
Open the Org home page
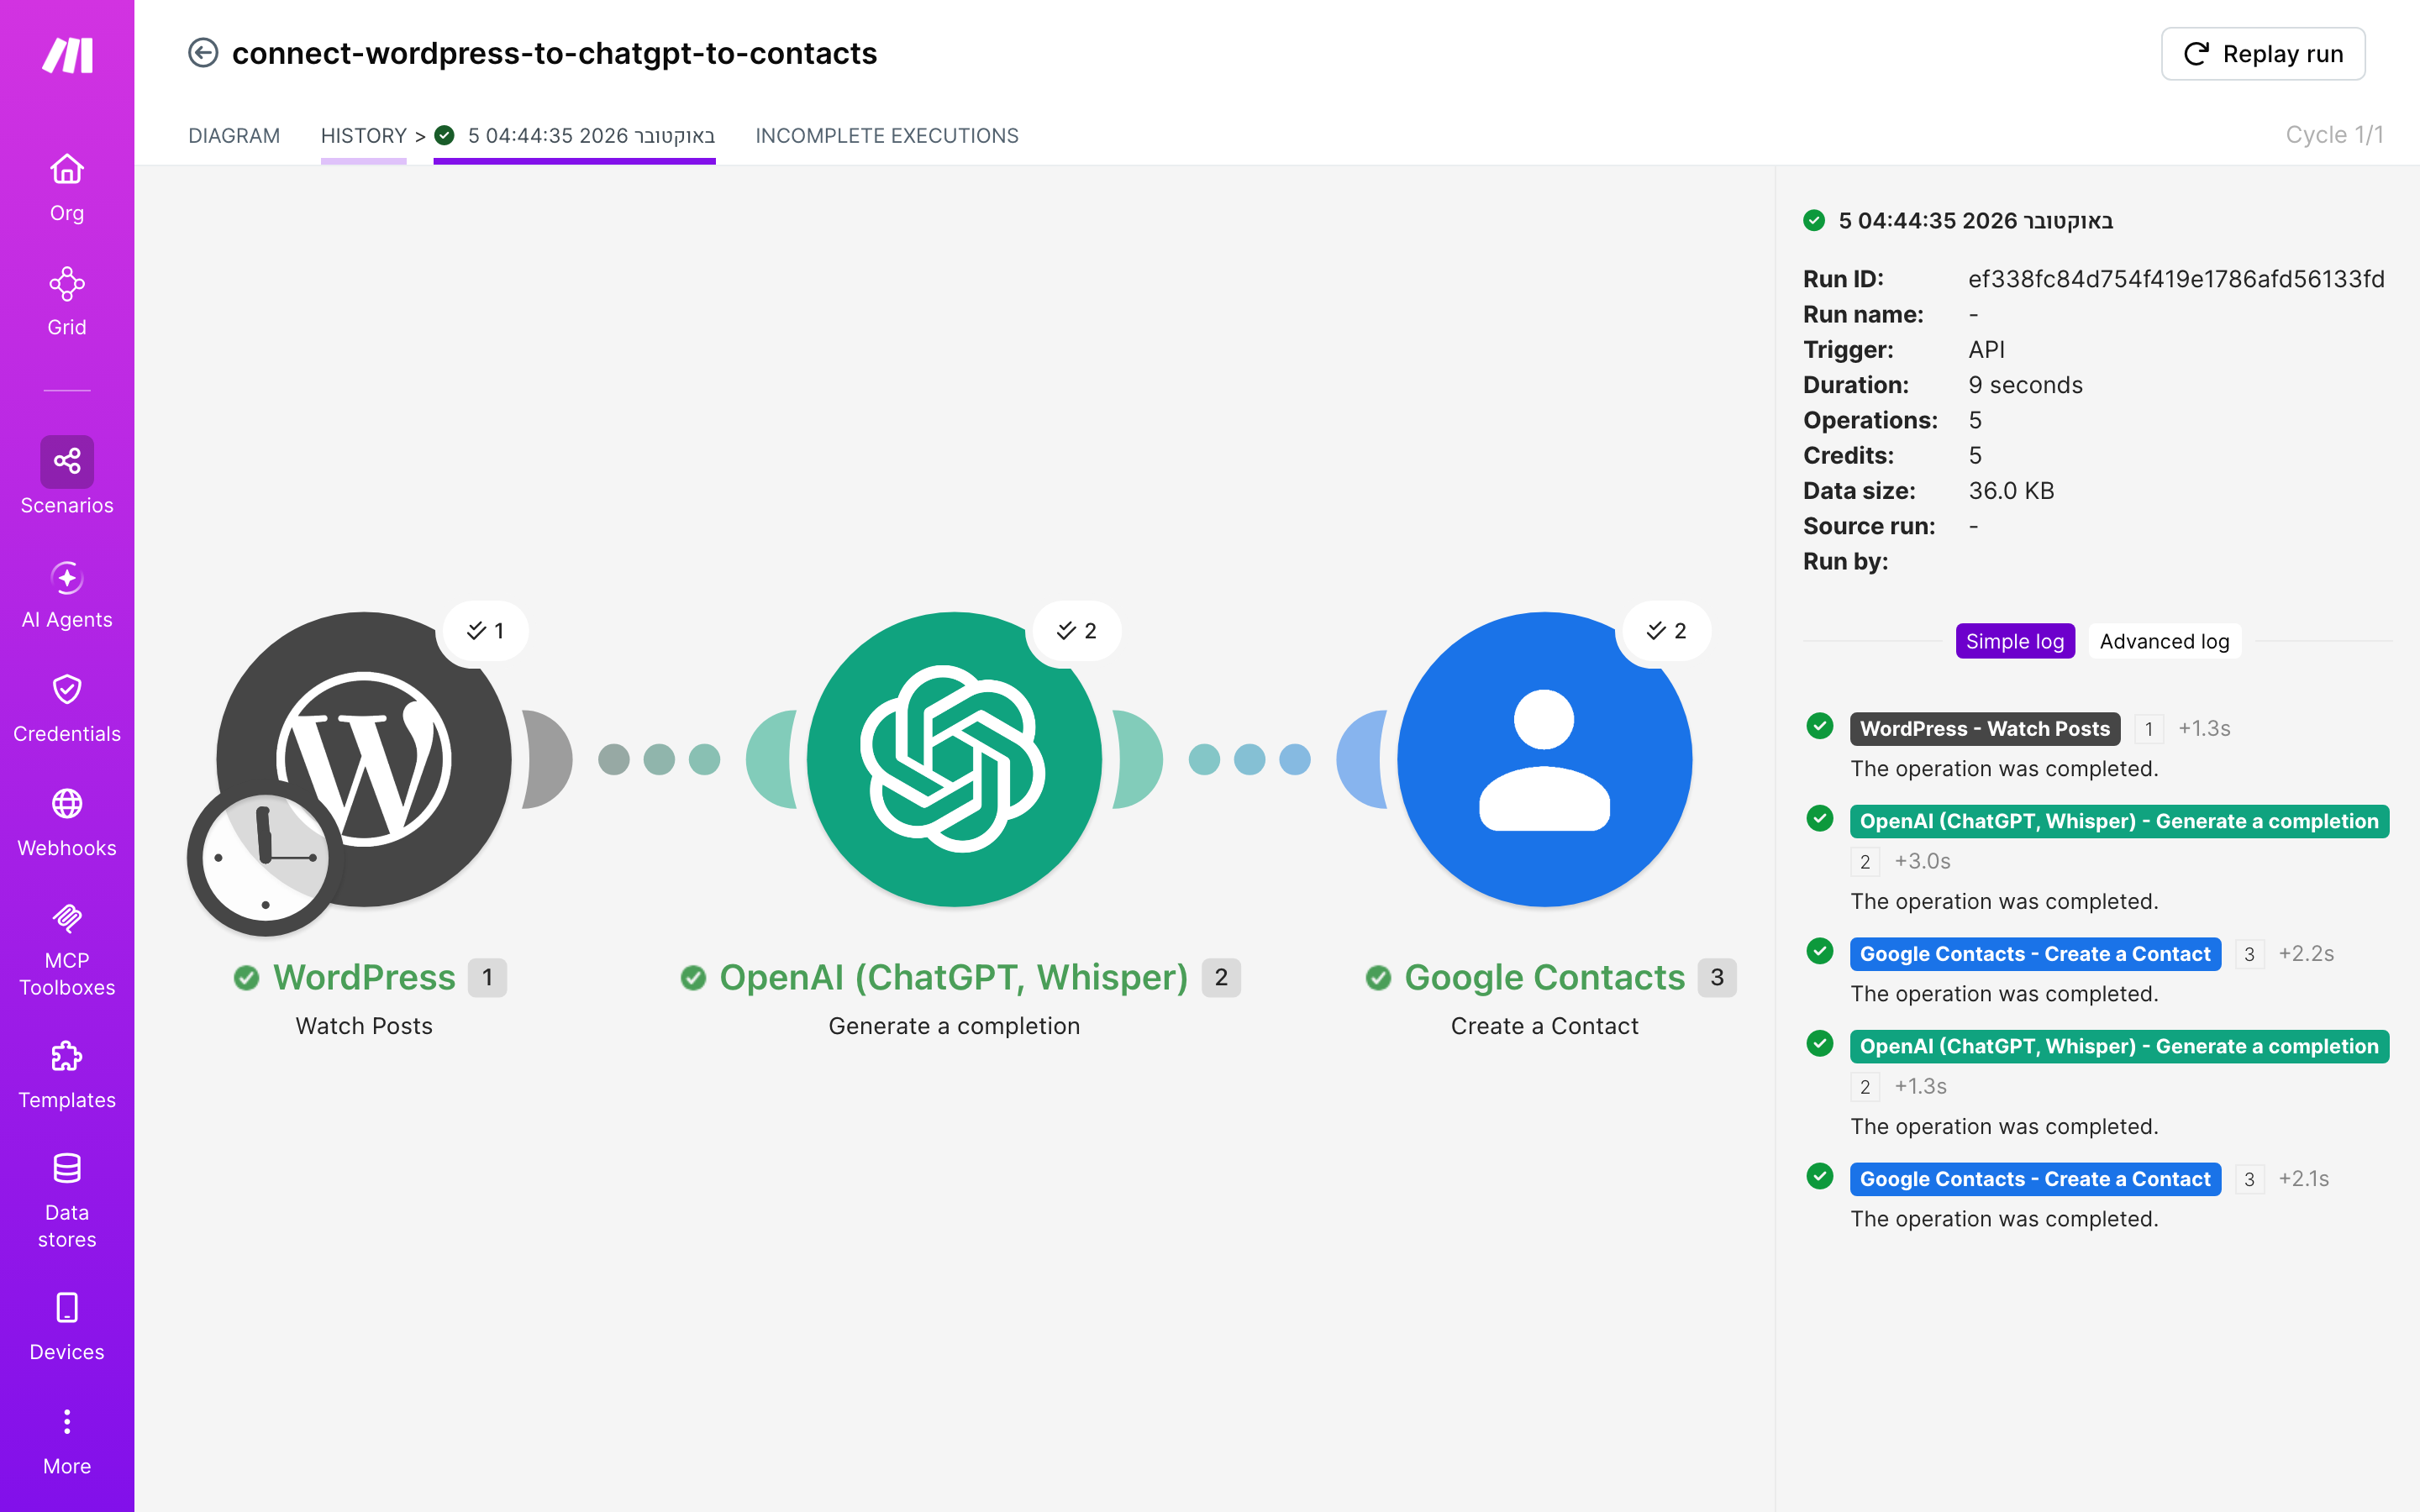tap(67, 188)
